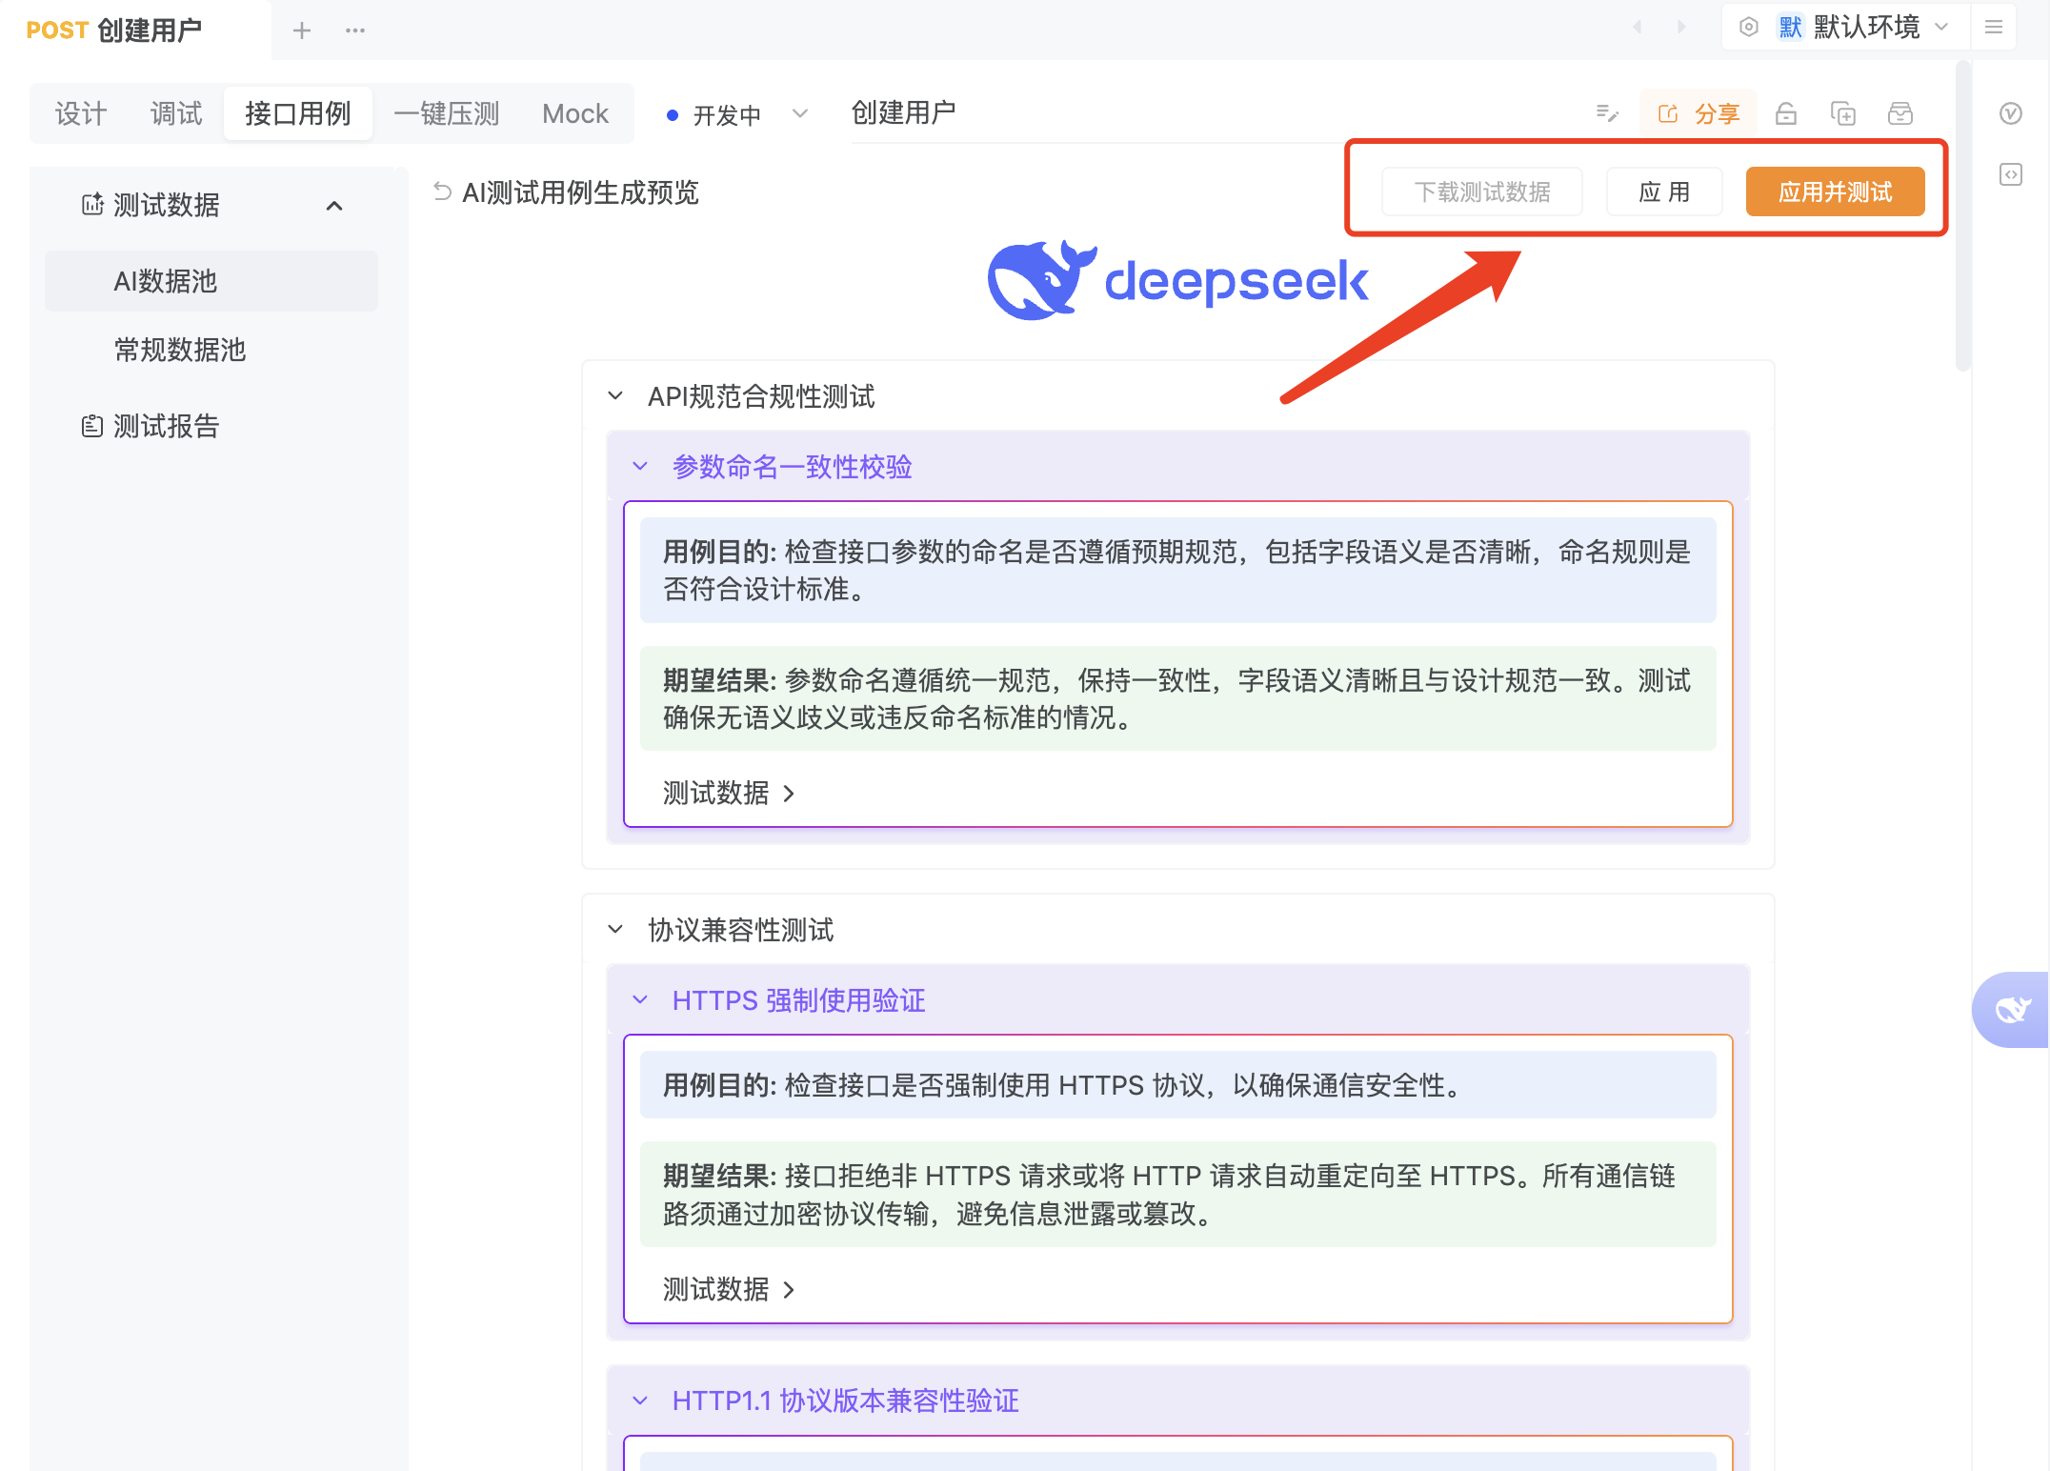Viewport: 2050px width, 1471px height.
Task: Click the duplicate interface icon
Action: (1843, 113)
